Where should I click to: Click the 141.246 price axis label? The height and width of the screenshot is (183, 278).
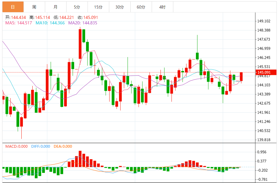tap(264, 121)
